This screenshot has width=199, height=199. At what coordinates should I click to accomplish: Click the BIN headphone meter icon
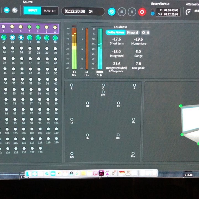pos(74,72)
